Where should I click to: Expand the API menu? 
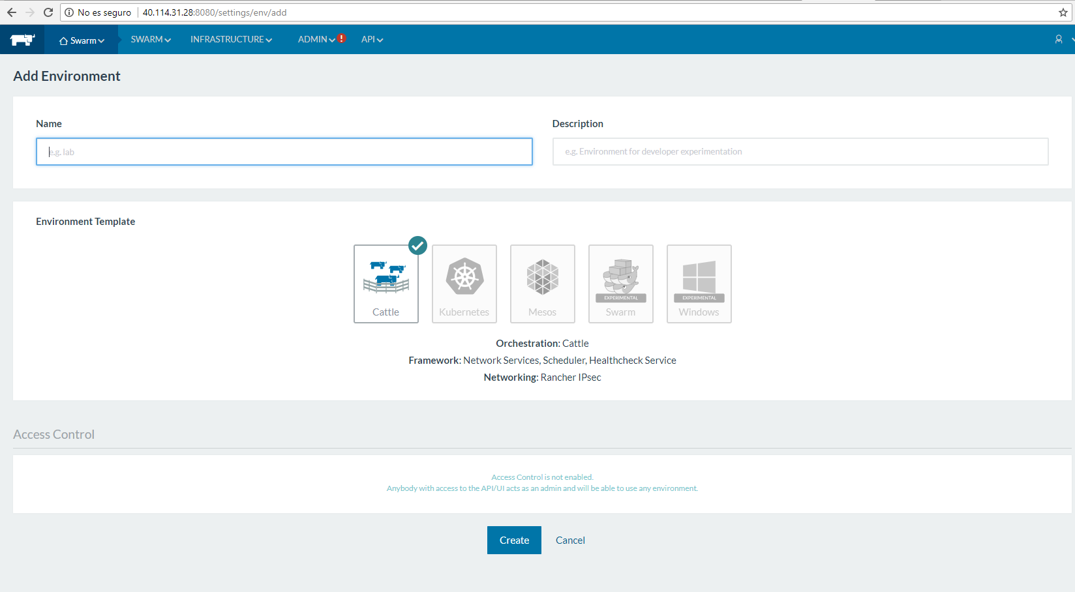click(372, 39)
